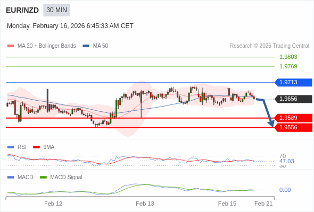Viewport: 314px width, 212px height.
Task: Click the blue MA 50 legend swatch
Action: 86,46
